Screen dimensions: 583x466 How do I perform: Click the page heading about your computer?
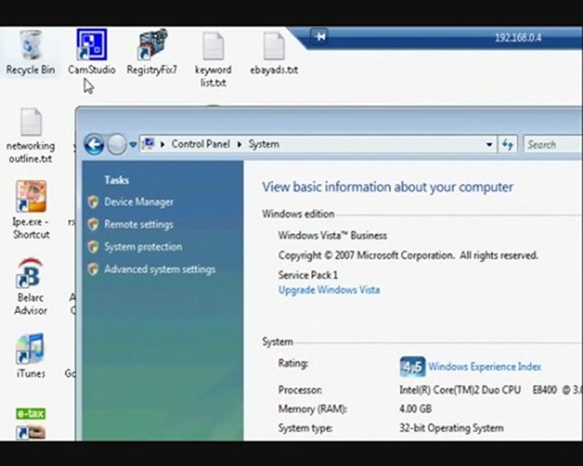point(387,187)
